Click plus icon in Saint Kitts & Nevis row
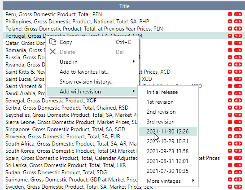The image size is (245, 190). (x=230, y=72)
